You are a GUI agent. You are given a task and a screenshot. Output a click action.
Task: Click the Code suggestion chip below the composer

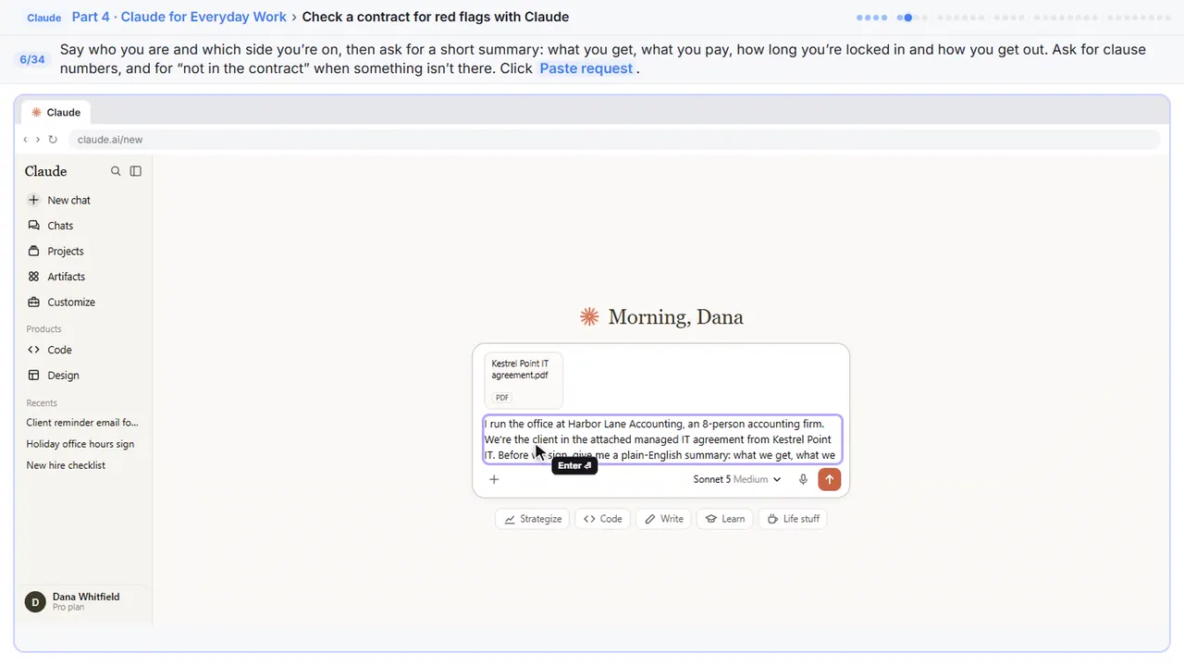602,519
